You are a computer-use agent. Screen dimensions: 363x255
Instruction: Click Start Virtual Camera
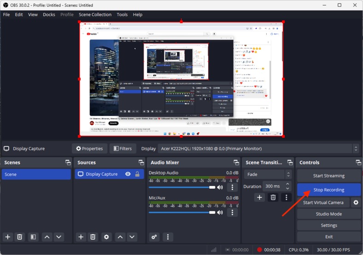pyautogui.click(x=323, y=203)
